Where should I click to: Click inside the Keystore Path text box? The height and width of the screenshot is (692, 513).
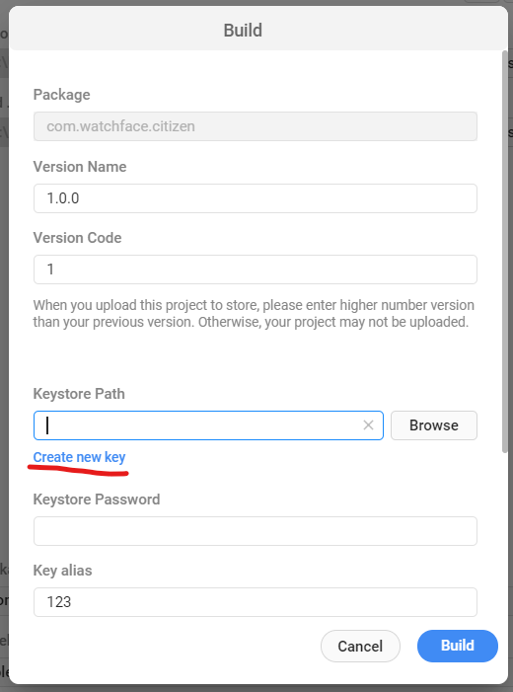[208, 425]
